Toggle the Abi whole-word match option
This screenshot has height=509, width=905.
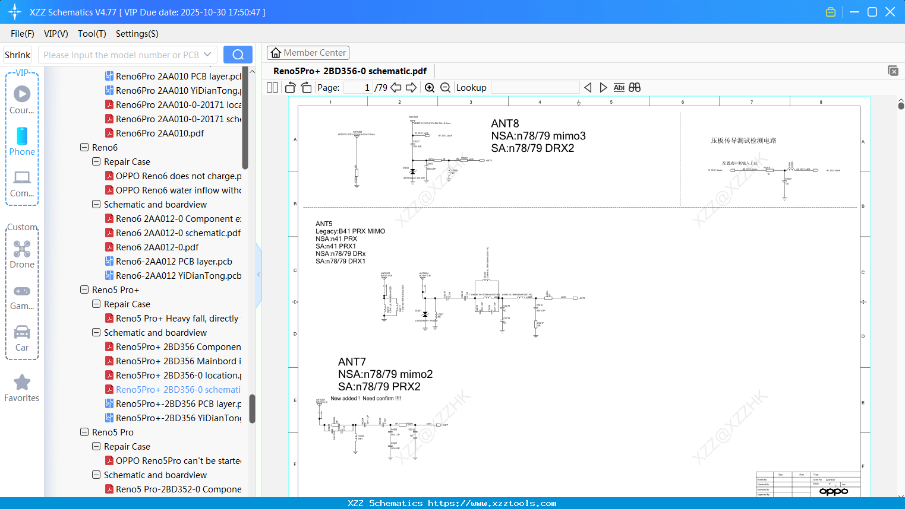coord(619,88)
